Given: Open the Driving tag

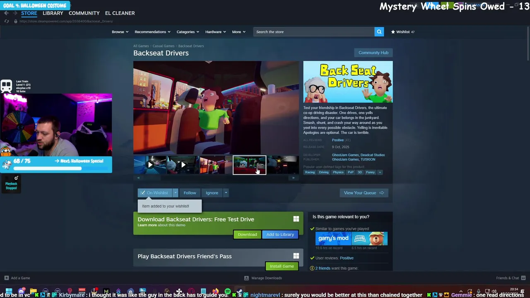Looking at the screenshot, I should coord(323,172).
